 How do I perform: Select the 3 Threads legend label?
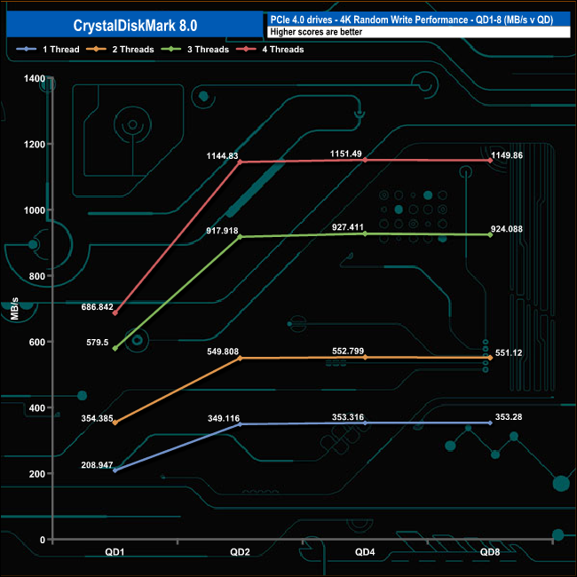click(x=209, y=50)
